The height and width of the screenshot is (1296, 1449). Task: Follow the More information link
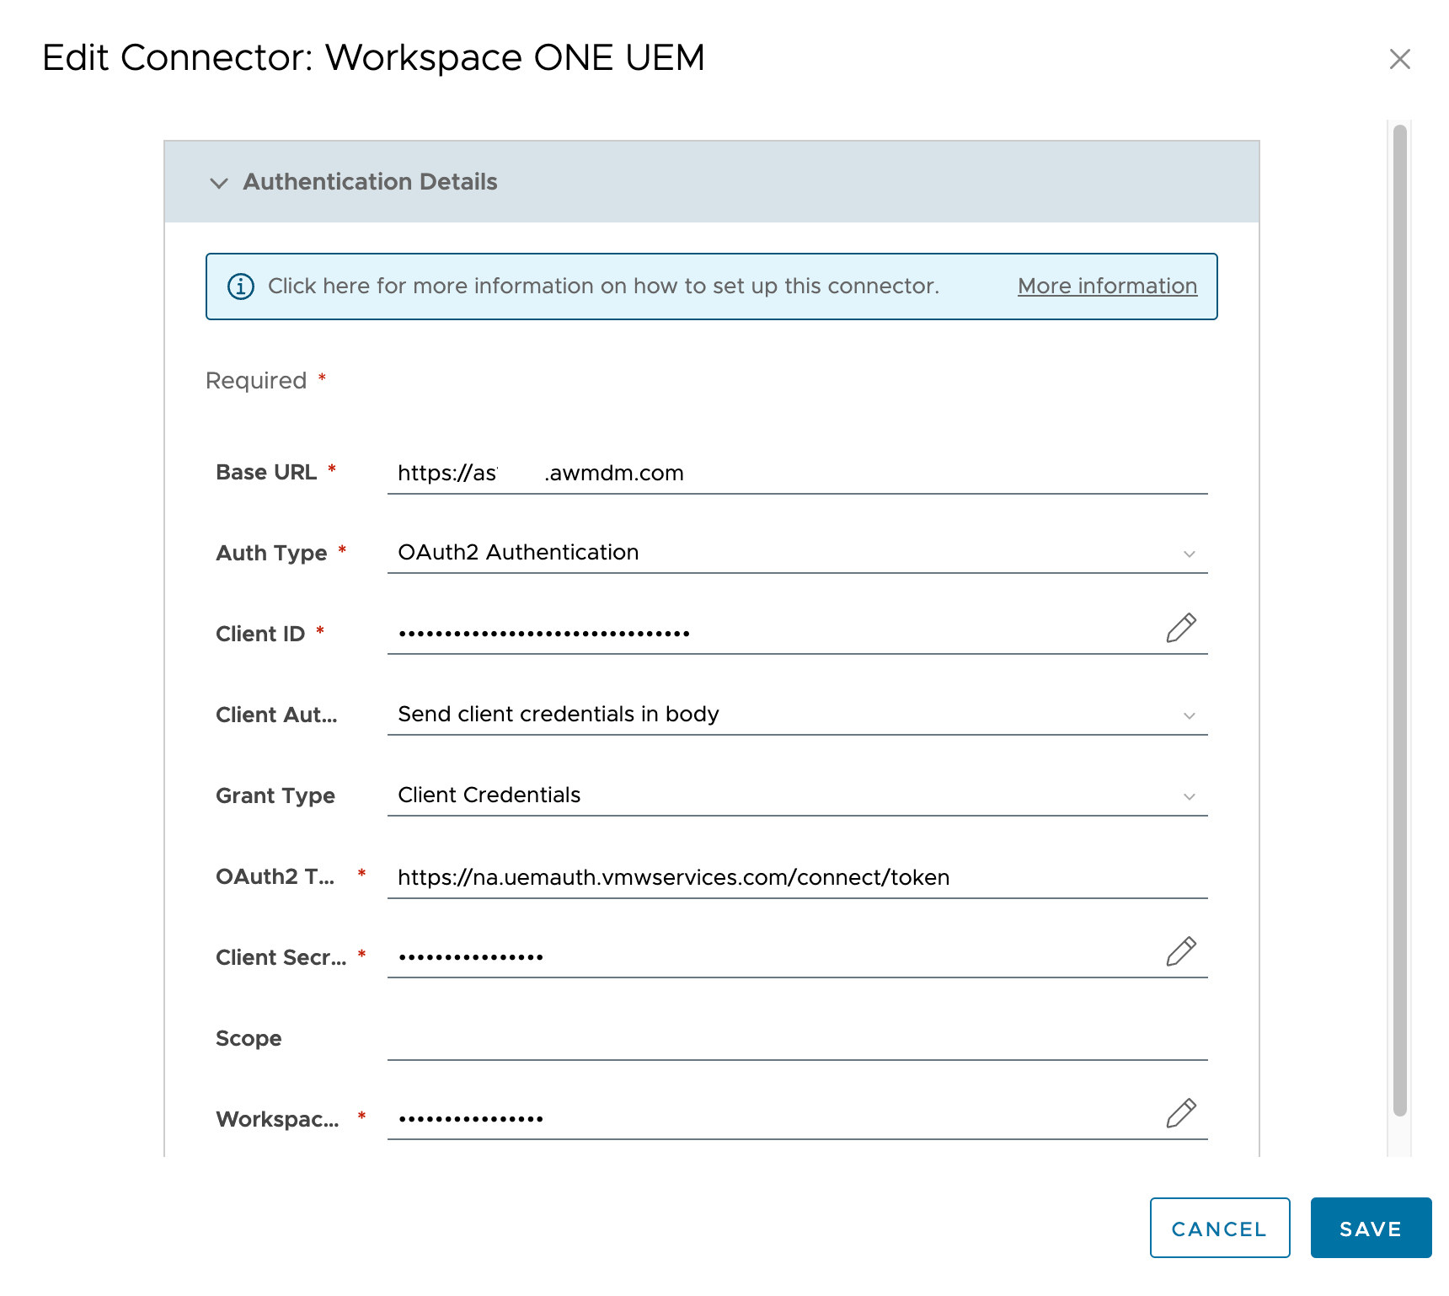pos(1106,287)
